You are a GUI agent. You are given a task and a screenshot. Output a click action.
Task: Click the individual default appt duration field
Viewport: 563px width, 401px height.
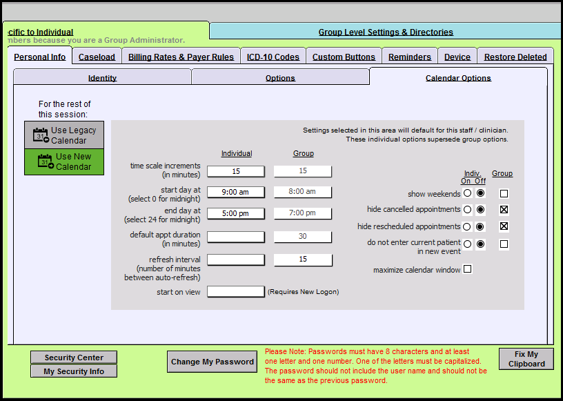235,237
